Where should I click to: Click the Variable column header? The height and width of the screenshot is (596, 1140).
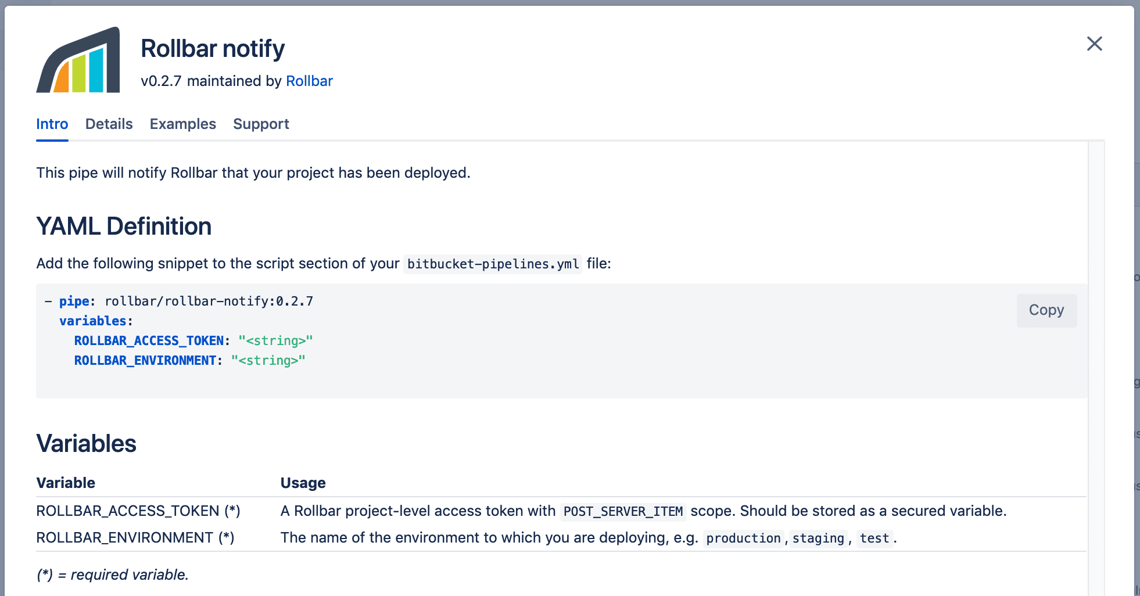click(x=66, y=483)
